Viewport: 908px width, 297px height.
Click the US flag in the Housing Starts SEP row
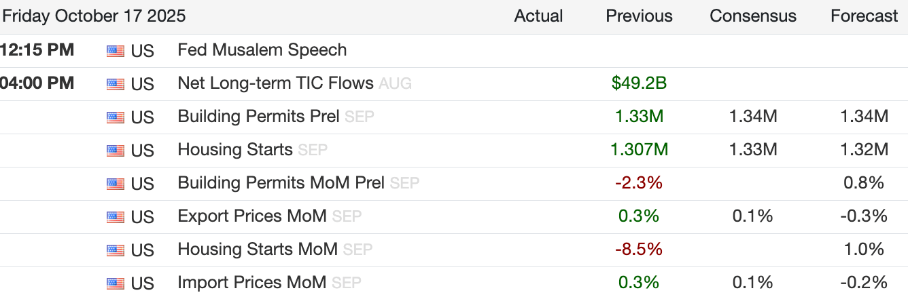point(116,151)
